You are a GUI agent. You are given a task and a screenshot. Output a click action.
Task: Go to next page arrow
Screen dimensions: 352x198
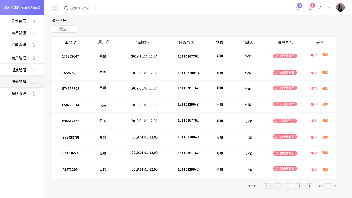pyautogui.click(x=309, y=186)
